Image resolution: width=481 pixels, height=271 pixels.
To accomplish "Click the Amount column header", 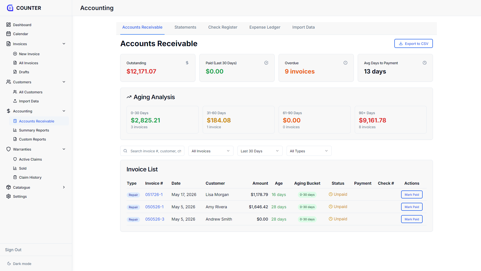I will point(260,183).
